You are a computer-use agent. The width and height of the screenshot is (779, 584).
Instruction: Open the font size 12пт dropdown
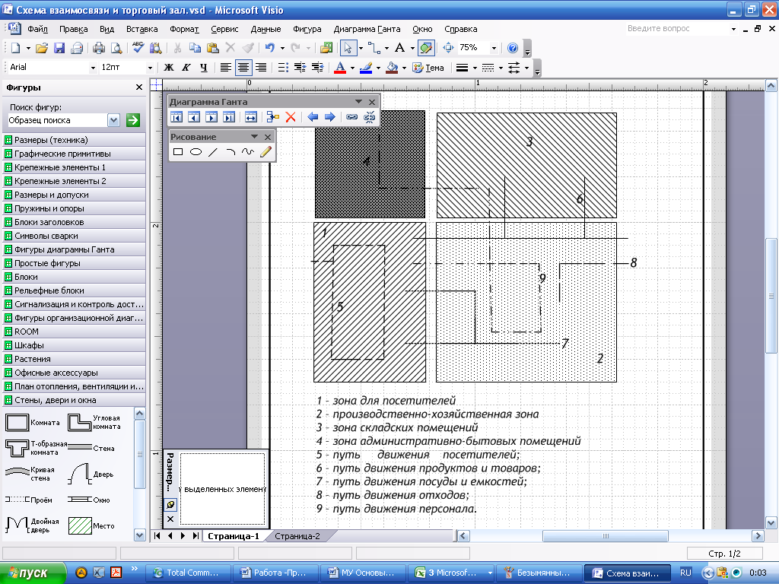[x=150, y=68]
